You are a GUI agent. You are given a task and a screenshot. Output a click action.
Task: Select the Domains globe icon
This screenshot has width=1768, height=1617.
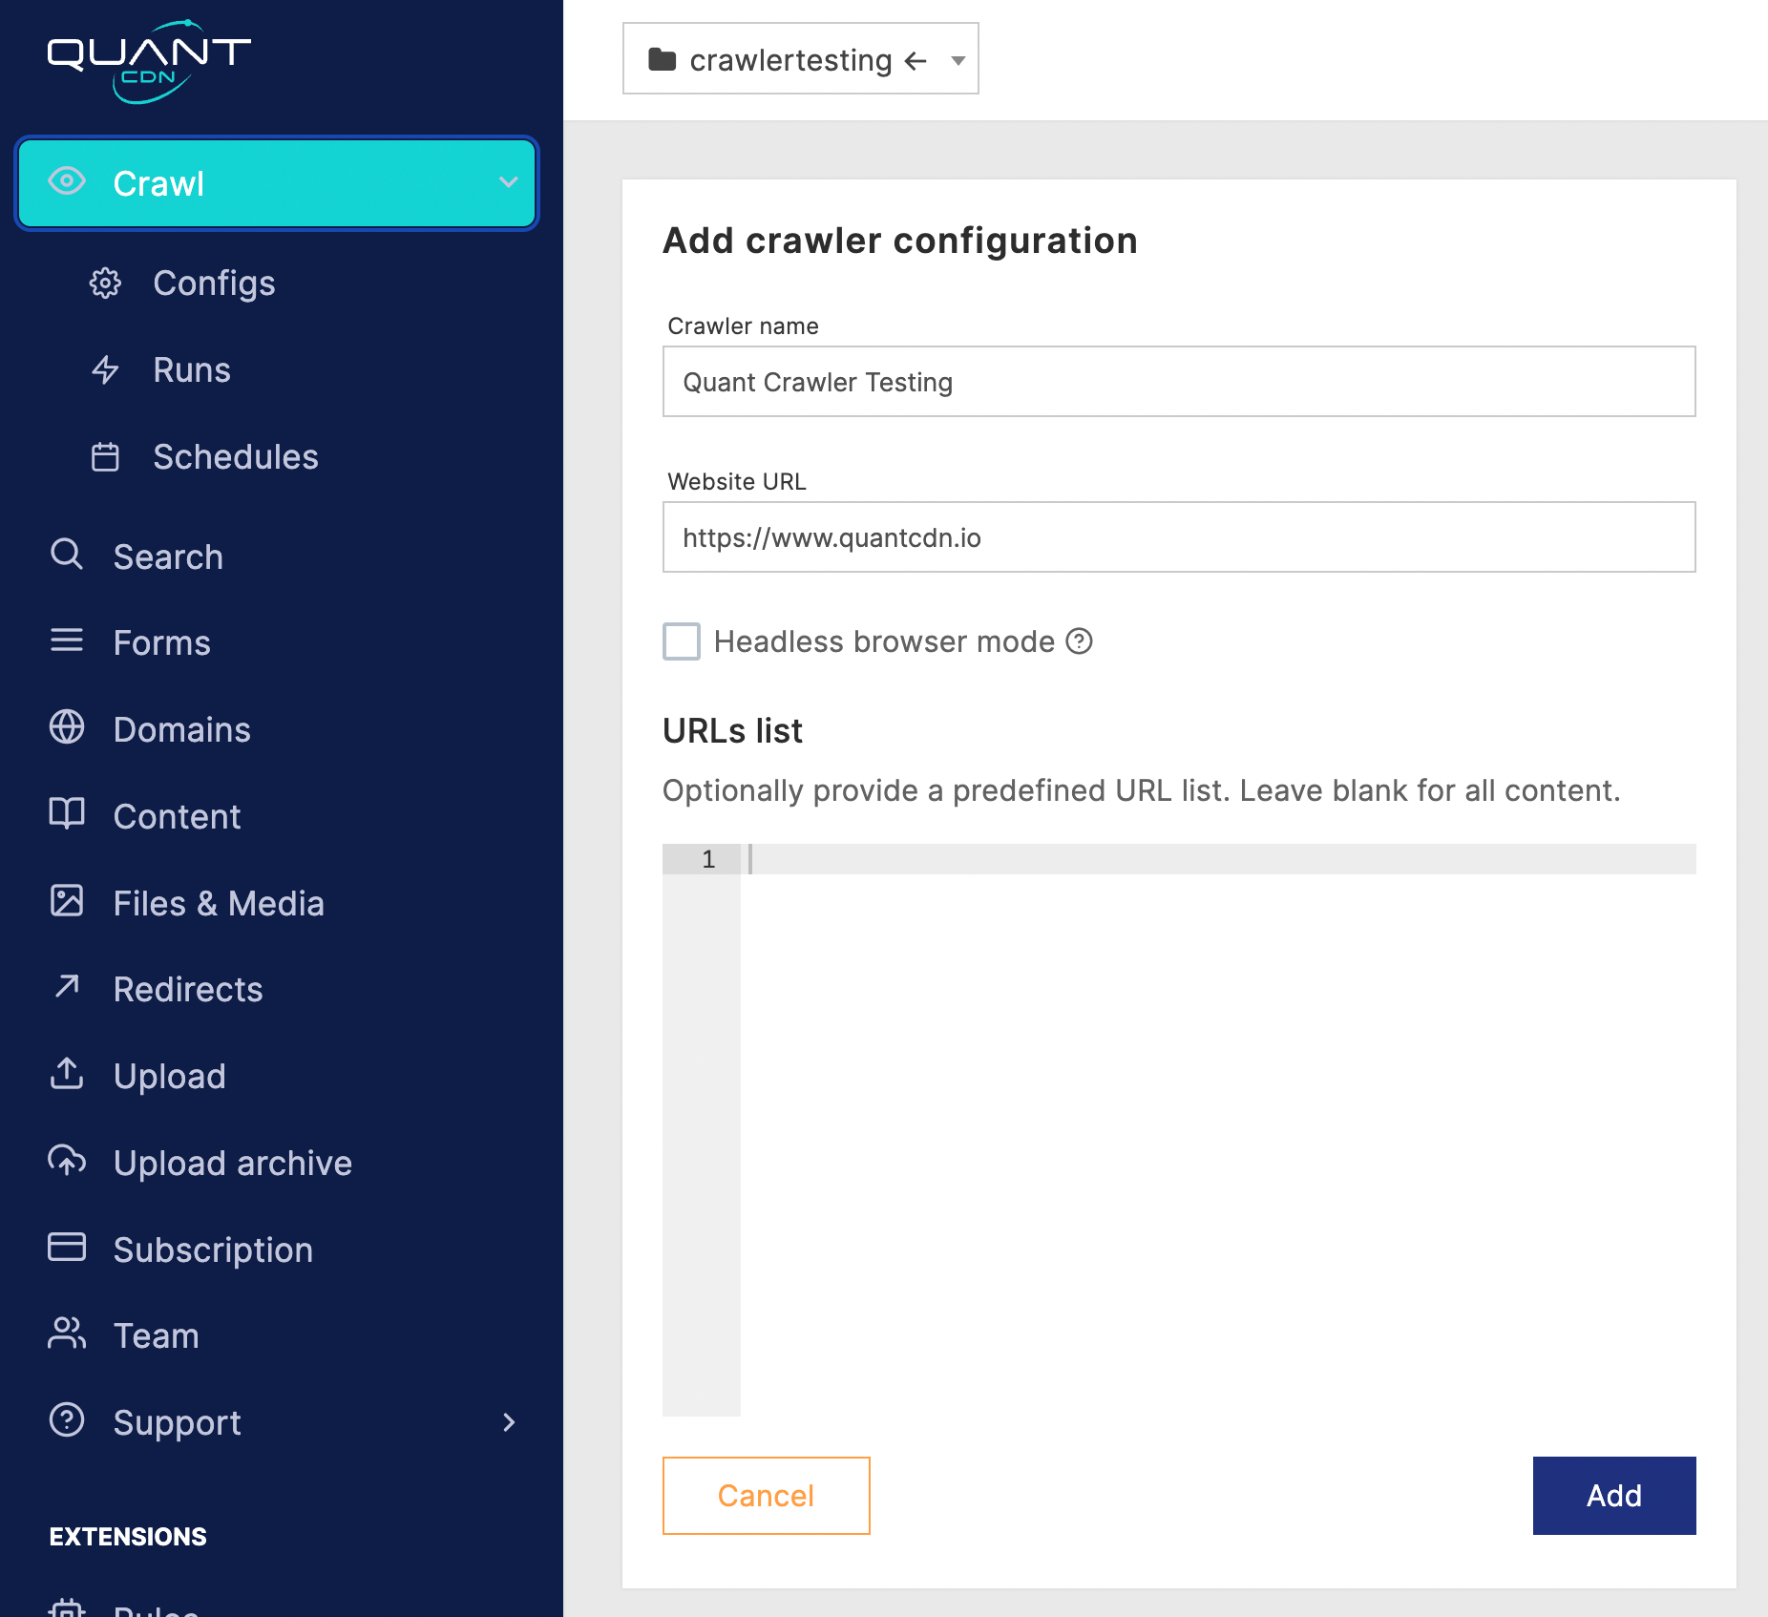pos(66,728)
